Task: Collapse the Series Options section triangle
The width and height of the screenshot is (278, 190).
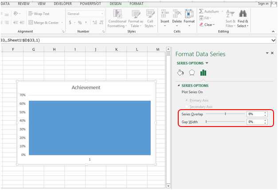Action: 179,85
